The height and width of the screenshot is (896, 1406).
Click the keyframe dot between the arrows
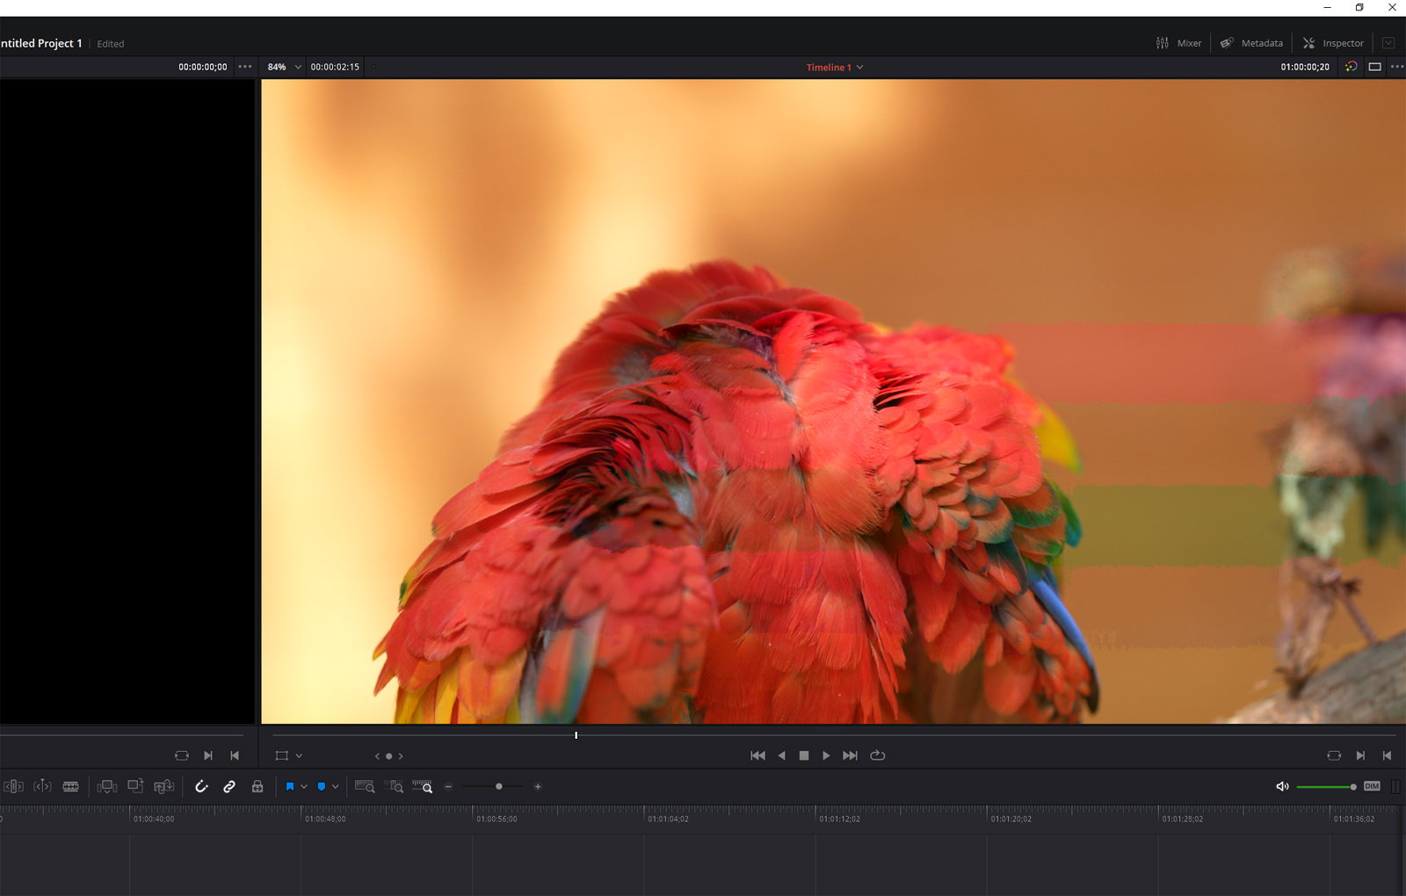[389, 755]
